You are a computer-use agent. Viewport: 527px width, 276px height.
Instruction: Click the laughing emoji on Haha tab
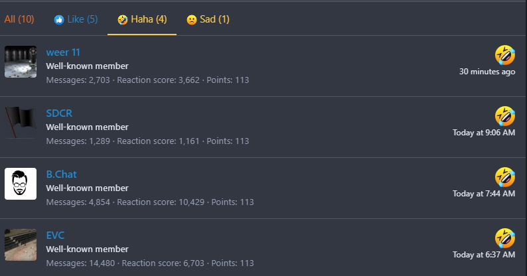tap(122, 20)
